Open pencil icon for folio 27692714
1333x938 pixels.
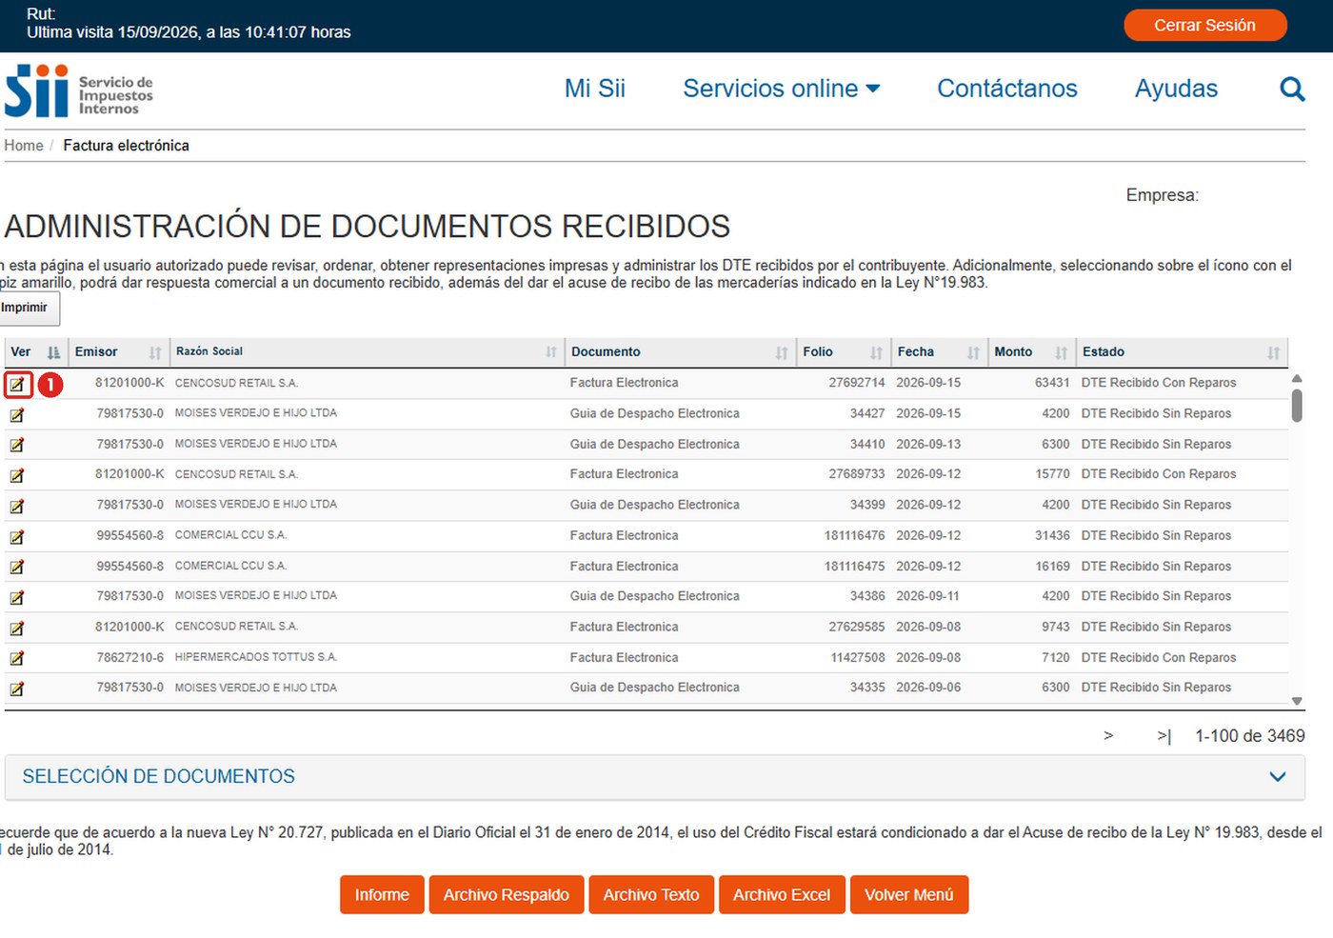coord(17,384)
